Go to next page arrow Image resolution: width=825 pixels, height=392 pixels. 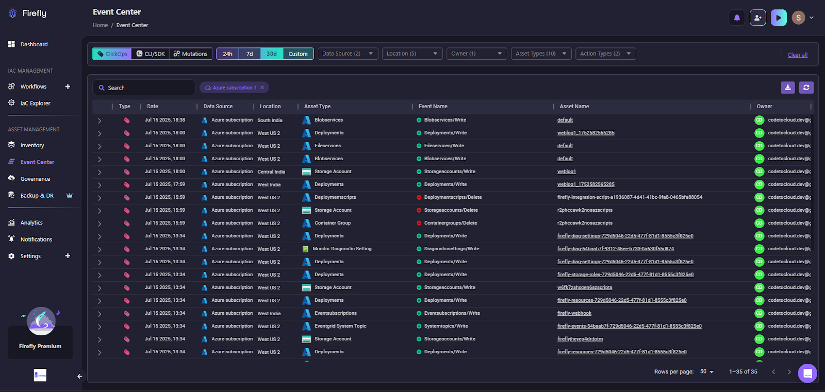pyautogui.click(x=789, y=372)
